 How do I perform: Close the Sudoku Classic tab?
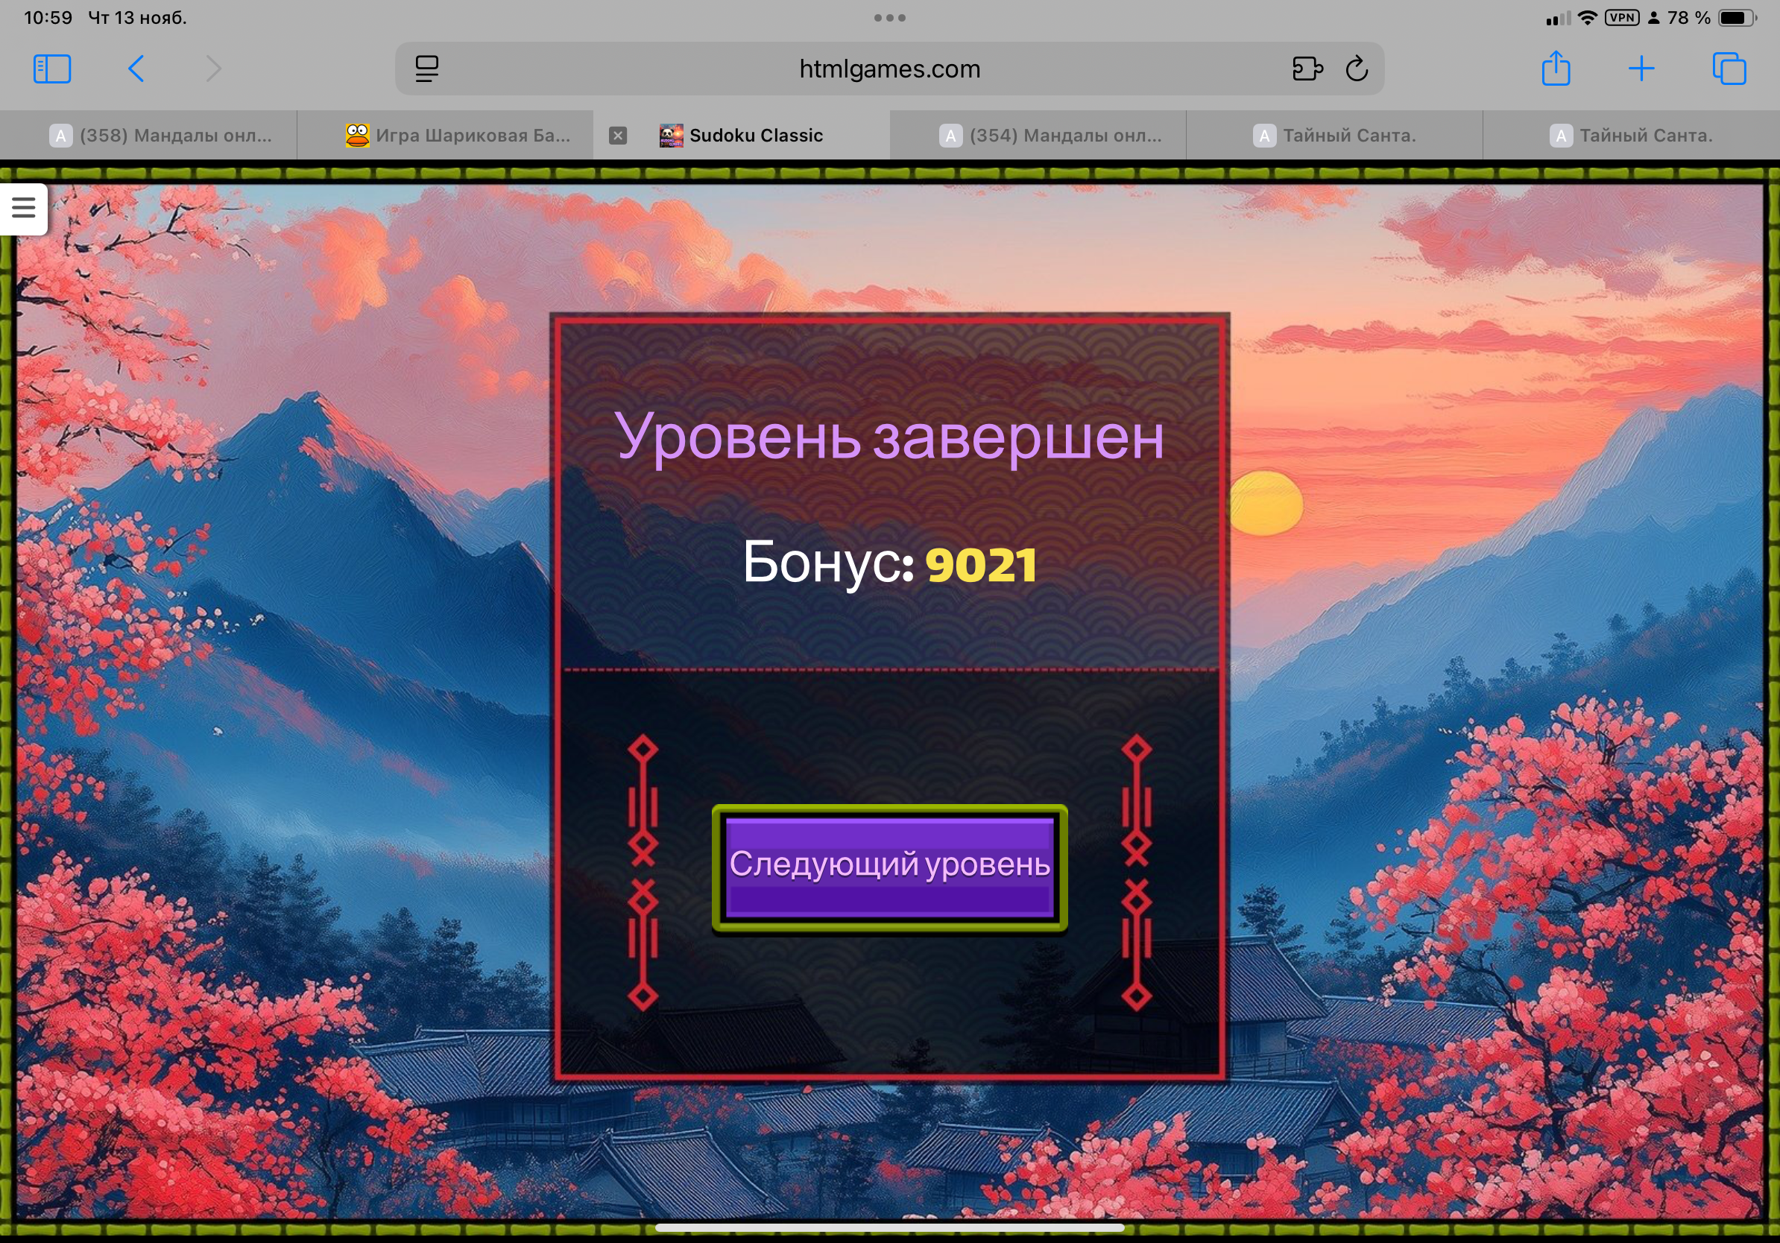617,136
